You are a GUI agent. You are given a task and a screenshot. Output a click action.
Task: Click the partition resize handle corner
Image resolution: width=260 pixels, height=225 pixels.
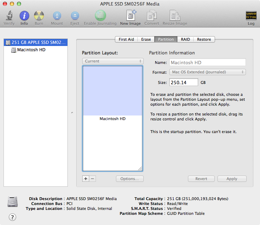pyautogui.click(x=140, y=169)
